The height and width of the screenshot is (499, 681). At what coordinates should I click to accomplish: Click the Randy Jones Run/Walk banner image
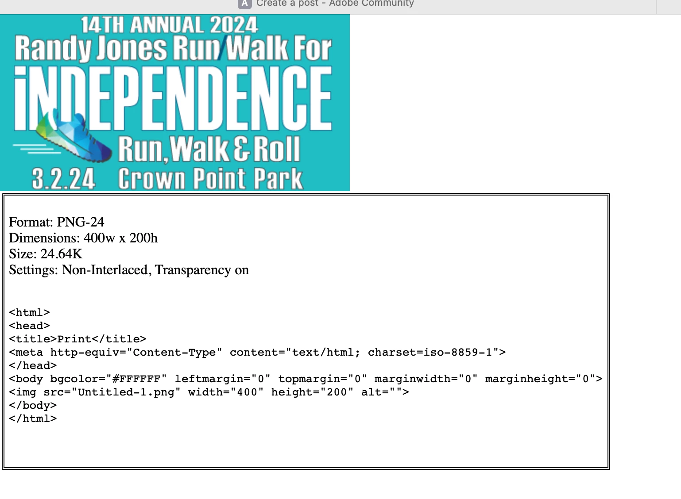click(175, 103)
